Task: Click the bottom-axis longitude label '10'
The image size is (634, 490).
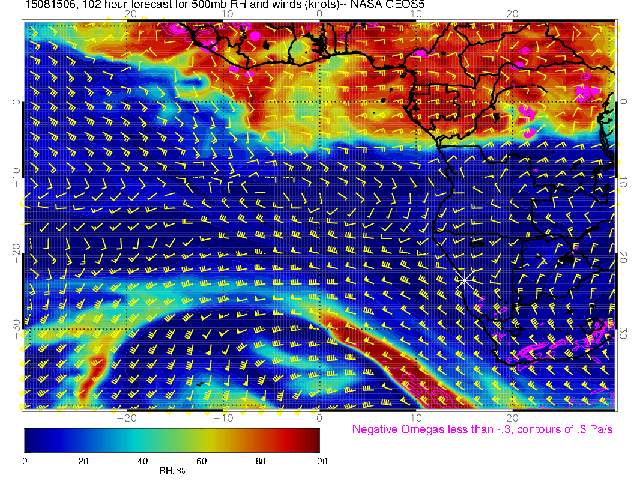Action: click(415, 418)
